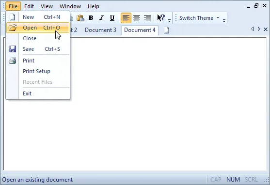The height and width of the screenshot is (185, 270).
Task: Click 'Open an existing document' status text
Action: 37,180
